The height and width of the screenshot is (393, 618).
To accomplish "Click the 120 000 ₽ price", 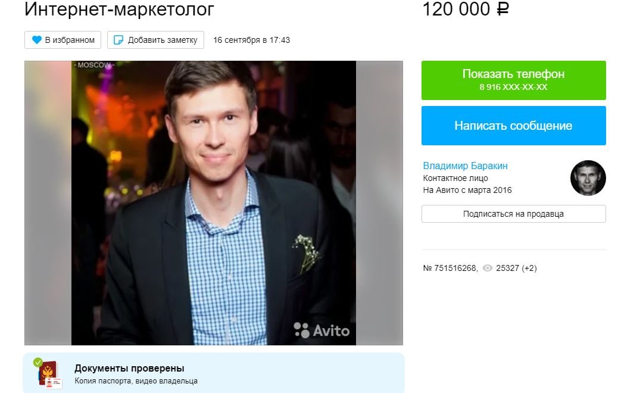I will click(466, 9).
